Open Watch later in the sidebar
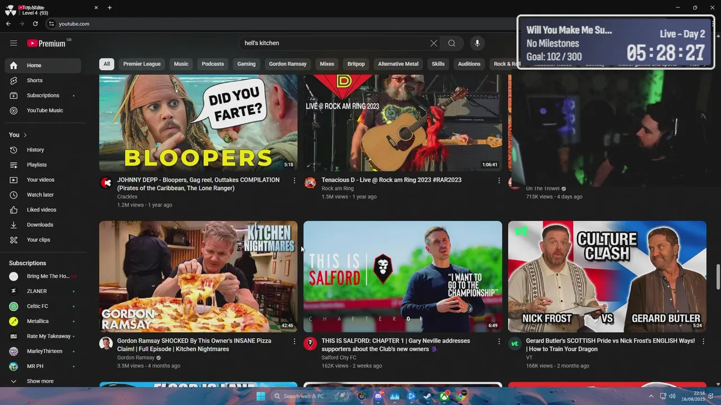 tap(43, 195)
